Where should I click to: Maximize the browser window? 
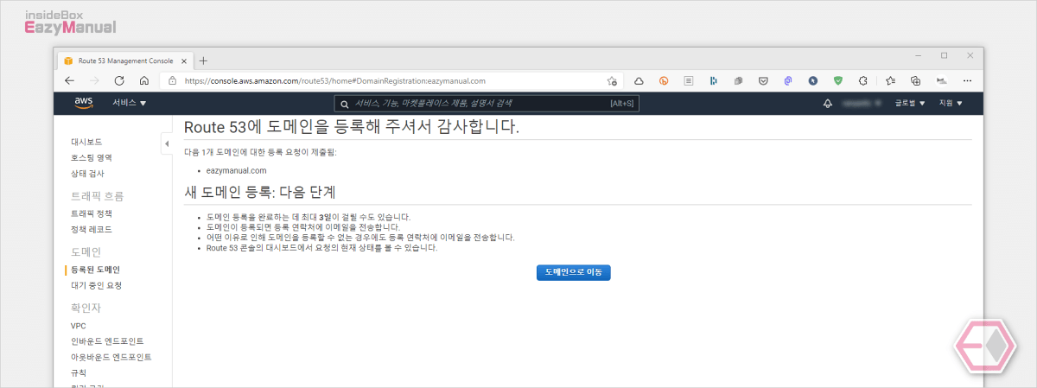pos(944,56)
